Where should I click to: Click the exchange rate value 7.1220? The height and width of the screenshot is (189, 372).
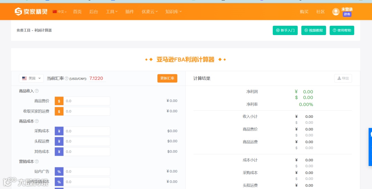tap(96, 78)
